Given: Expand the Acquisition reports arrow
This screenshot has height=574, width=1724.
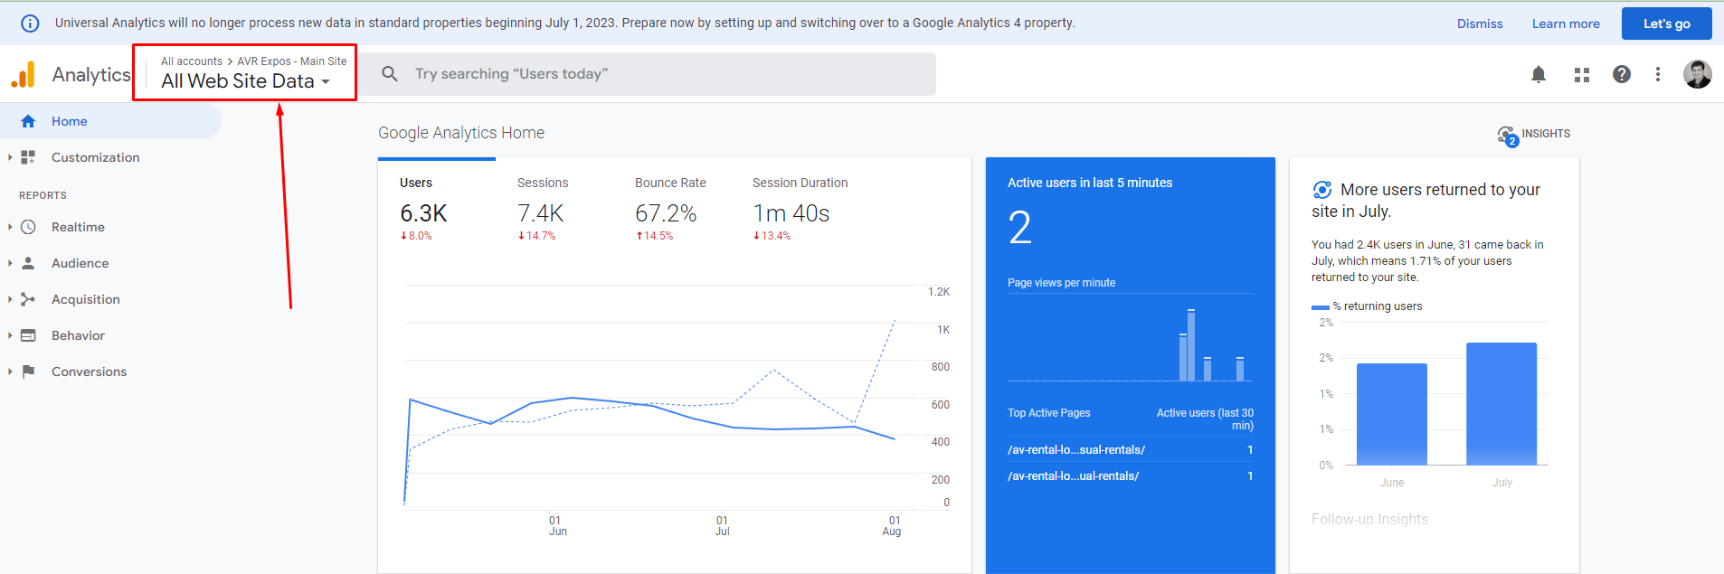Looking at the screenshot, I should point(10,299).
